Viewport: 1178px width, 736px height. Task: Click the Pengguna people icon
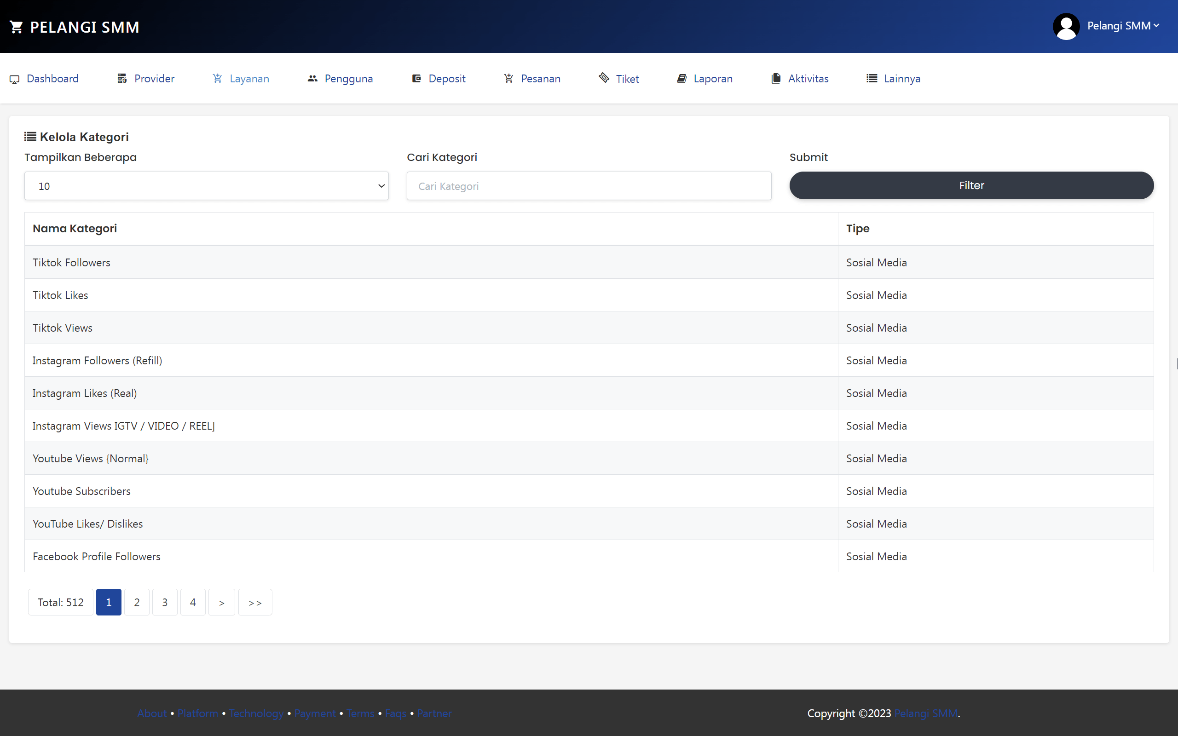[312, 78]
